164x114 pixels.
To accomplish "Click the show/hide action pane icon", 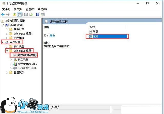I will click(x=43, y=15).
